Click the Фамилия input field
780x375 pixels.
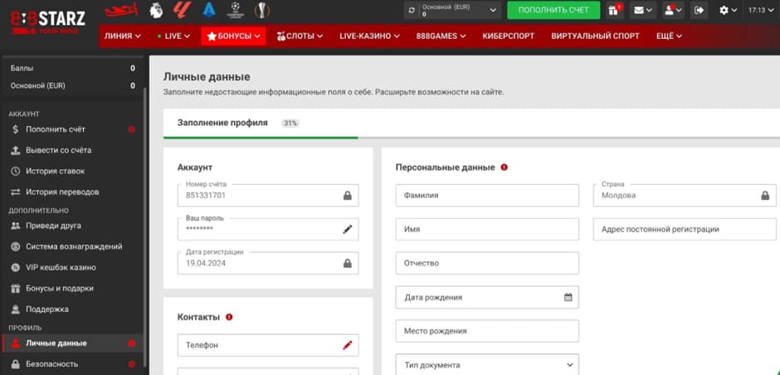click(487, 196)
